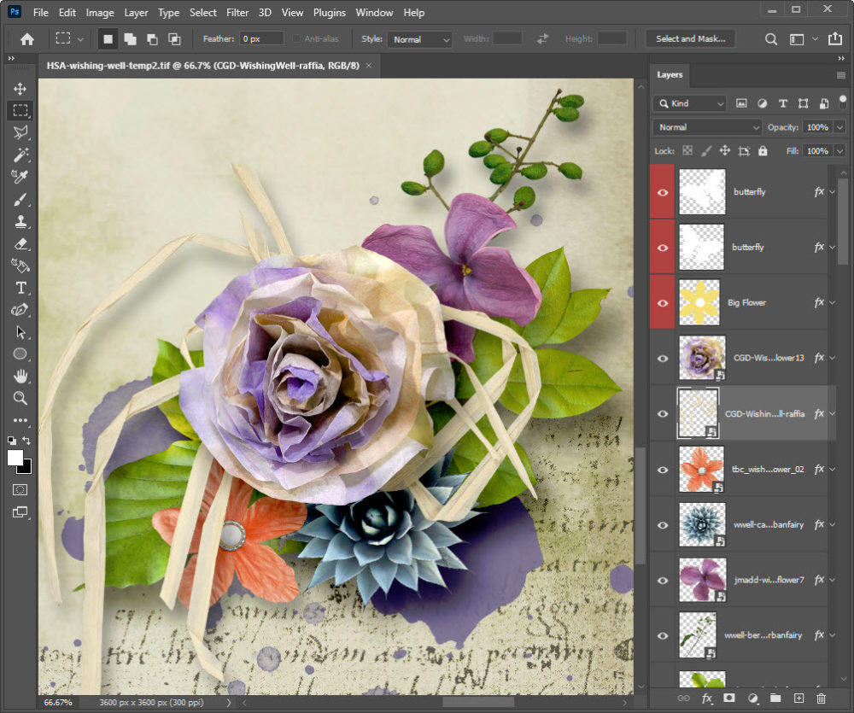This screenshot has width=854, height=713.
Task: Expand effects on CGD-Wis...lower13 layer
Action: (832, 359)
